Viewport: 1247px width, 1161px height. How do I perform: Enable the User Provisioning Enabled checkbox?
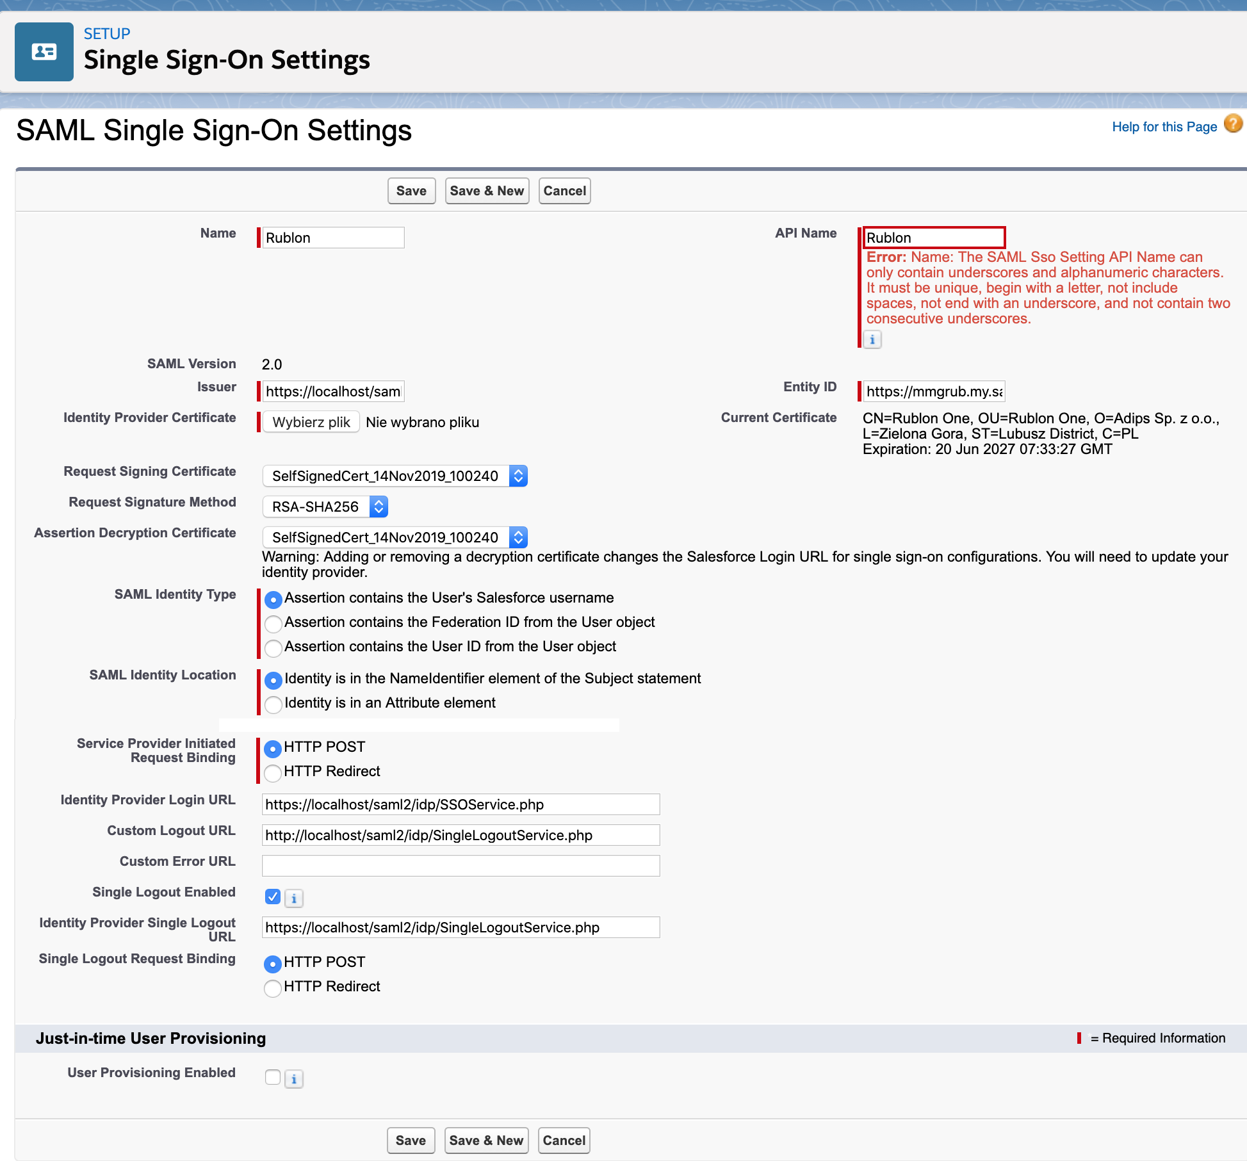coord(273,1077)
